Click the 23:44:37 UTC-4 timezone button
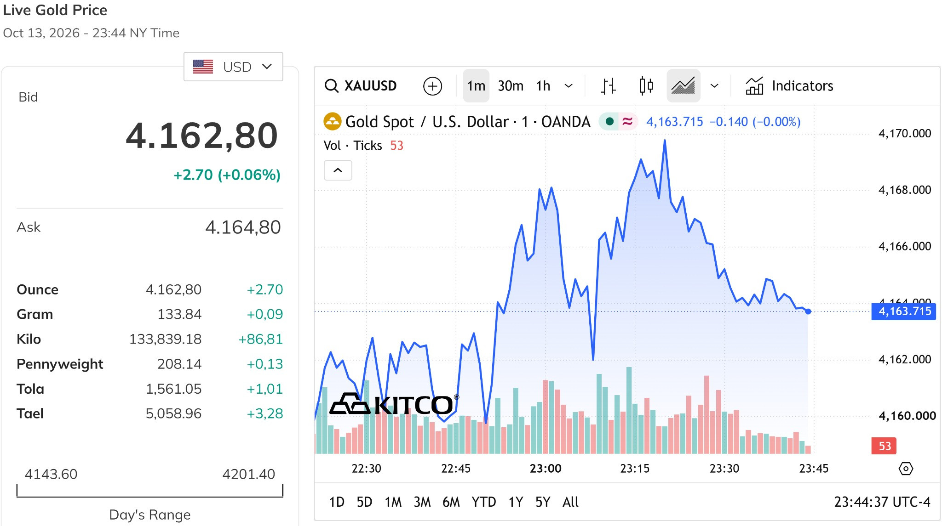The width and height of the screenshot is (942, 526). [882, 502]
